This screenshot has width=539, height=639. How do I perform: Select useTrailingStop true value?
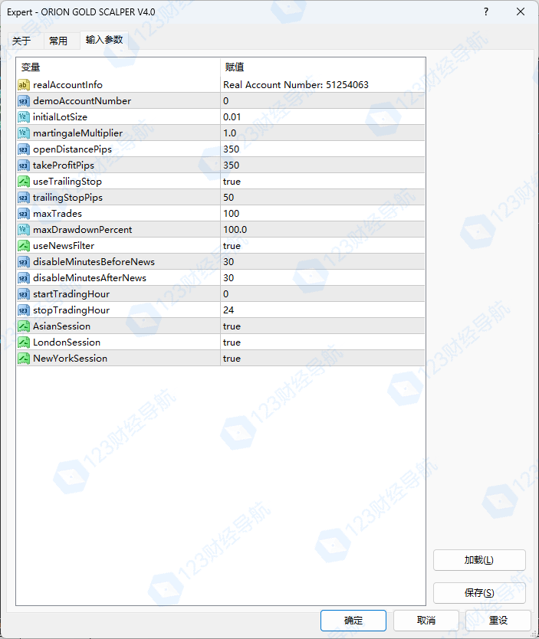click(323, 182)
